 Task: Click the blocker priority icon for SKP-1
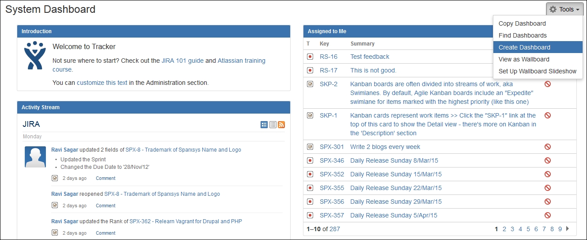coord(548,115)
